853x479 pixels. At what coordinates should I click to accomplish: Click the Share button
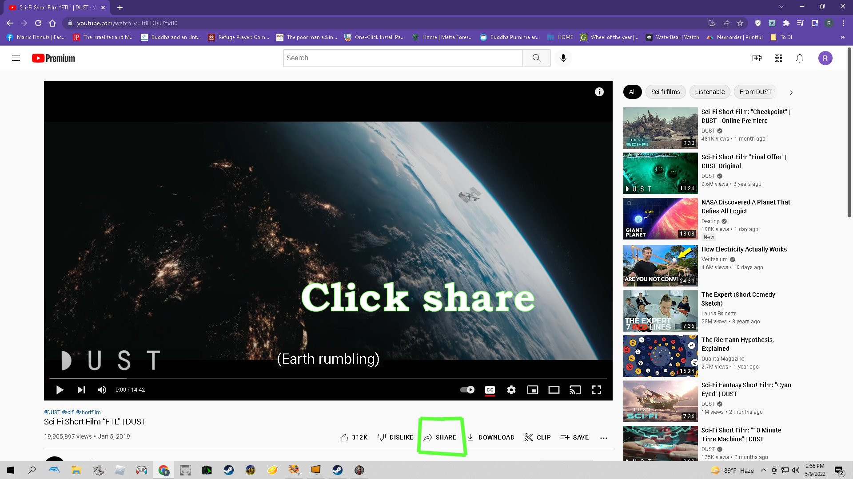click(x=440, y=437)
